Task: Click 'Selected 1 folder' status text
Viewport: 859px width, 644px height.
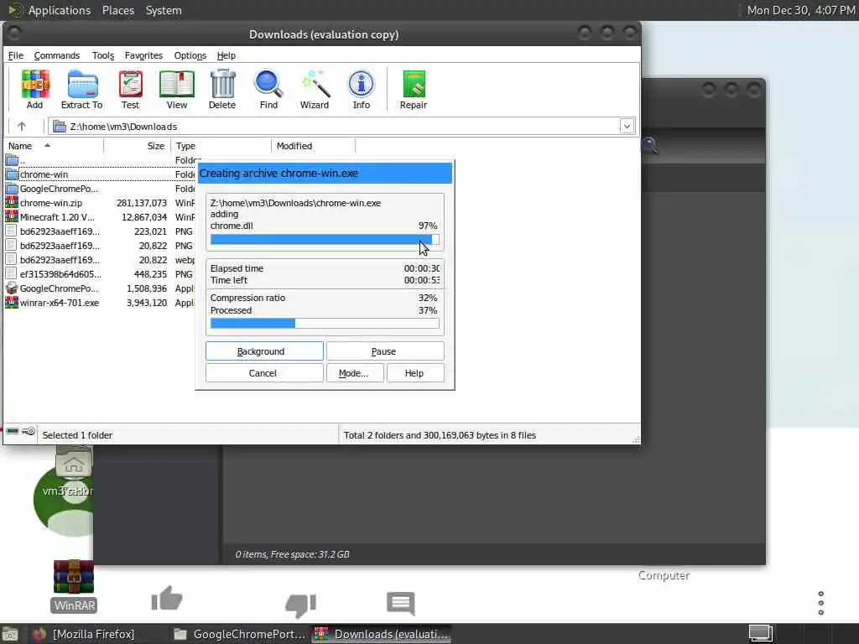Action: 77,435
